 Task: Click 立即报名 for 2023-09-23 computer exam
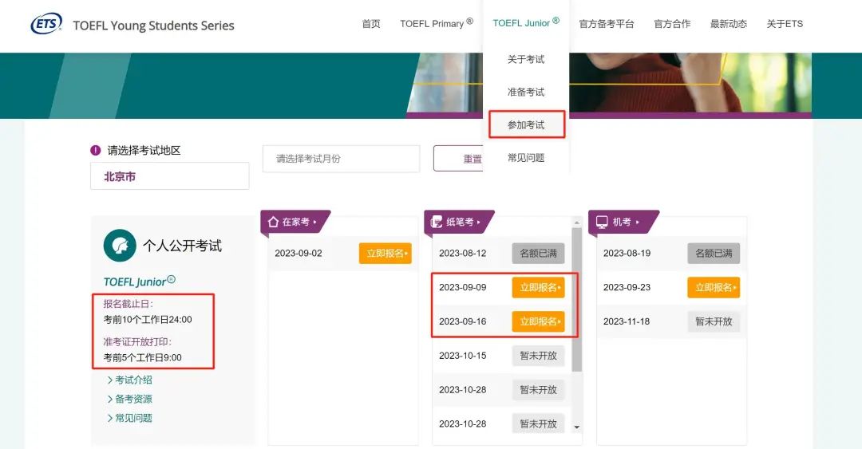714,287
